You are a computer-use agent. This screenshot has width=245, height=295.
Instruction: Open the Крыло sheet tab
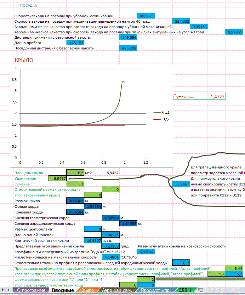pyautogui.click(x=87, y=290)
